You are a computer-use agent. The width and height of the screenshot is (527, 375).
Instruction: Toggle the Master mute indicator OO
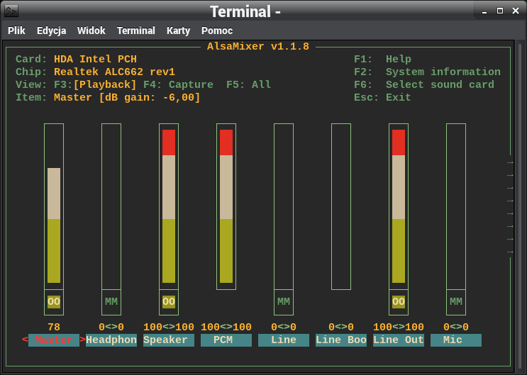54,302
